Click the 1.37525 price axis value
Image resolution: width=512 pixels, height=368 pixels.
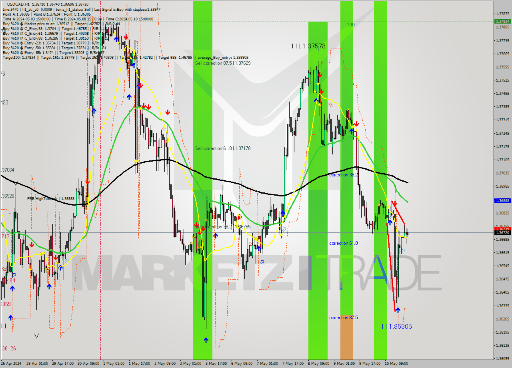(x=502, y=80)
